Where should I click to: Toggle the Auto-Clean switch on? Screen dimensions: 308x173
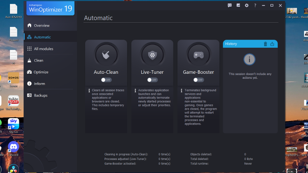tap(106, 80)
